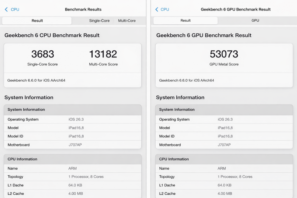Click the Multi-Core Score label

103,64
